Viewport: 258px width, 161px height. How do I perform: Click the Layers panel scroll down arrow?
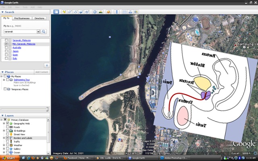tap(48, 153)
